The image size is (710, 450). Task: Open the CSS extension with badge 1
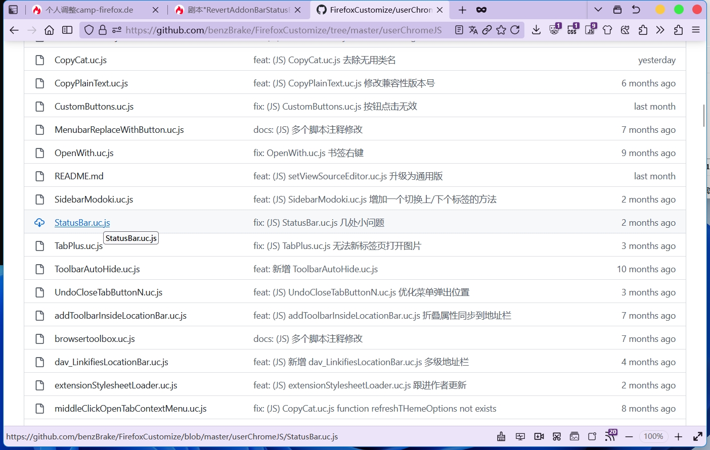tap(572, 29)
